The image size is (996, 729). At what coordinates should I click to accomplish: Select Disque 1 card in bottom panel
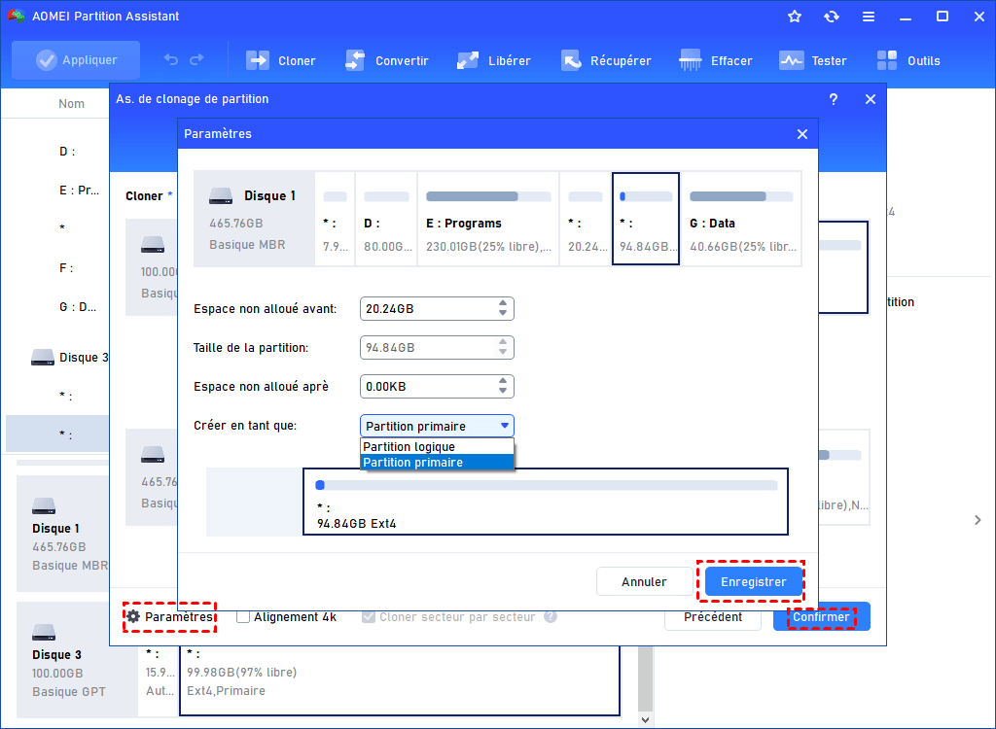tap(63, 534)
